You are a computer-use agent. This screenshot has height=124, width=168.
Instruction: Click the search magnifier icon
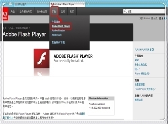click(125, 11)
